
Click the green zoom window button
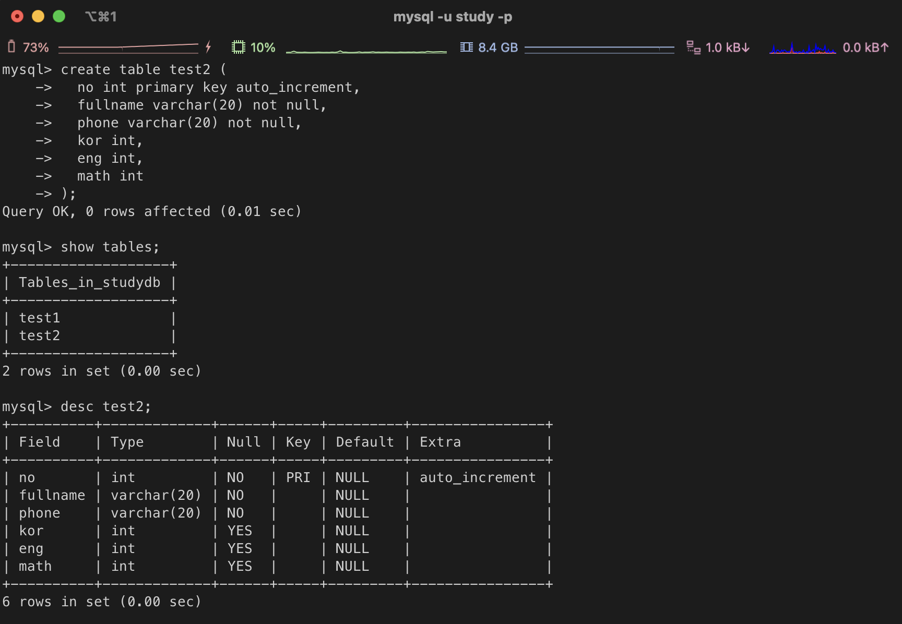(59, 17)
